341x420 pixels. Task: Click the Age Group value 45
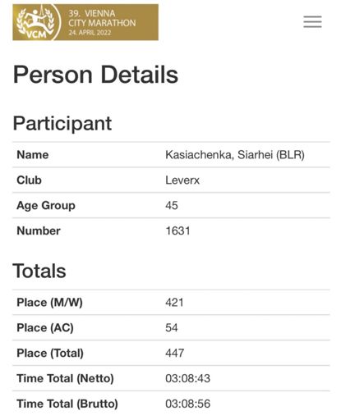(172, 205)
